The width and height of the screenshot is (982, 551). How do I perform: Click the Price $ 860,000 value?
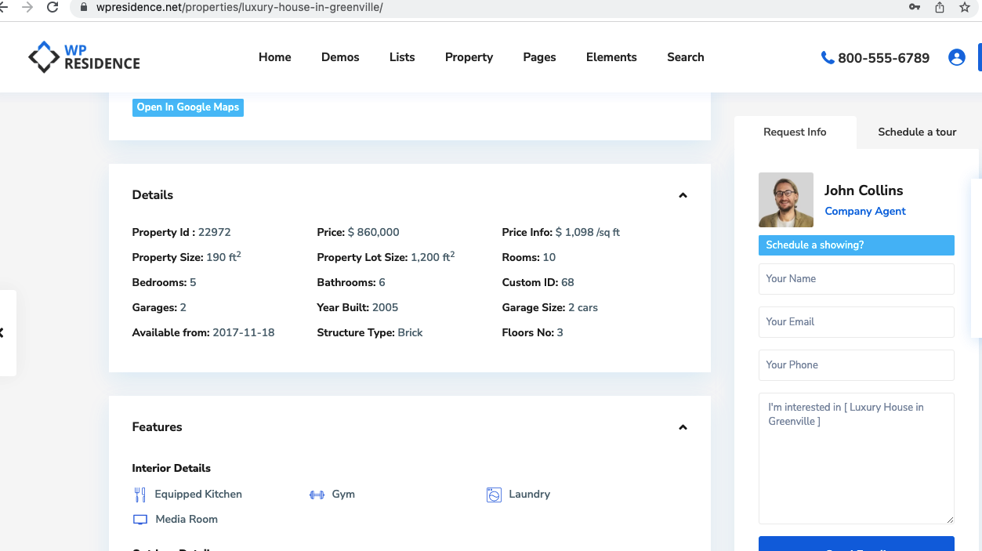[358, 233]
